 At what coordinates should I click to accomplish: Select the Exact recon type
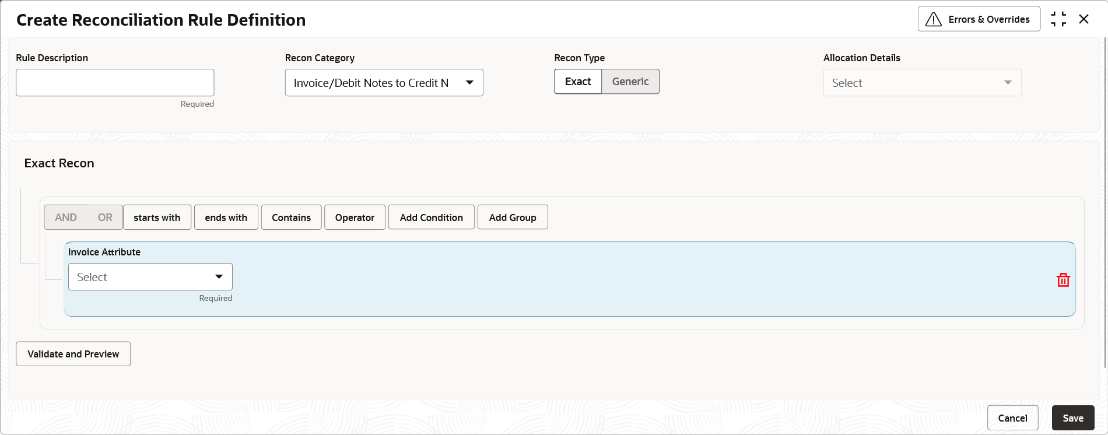coord(578,82)
